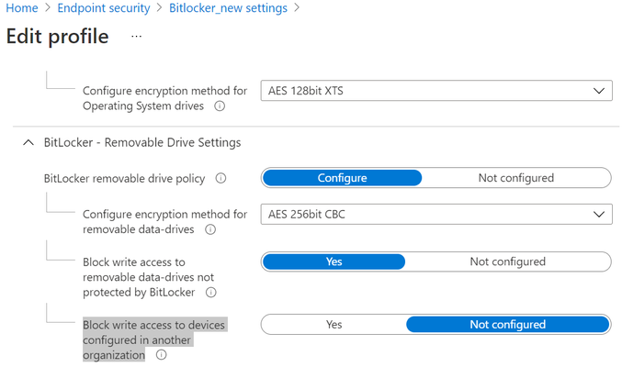Show info for block write access not protected by BitLocker
The image size is (622, 367).
click(x=210, y=293)
